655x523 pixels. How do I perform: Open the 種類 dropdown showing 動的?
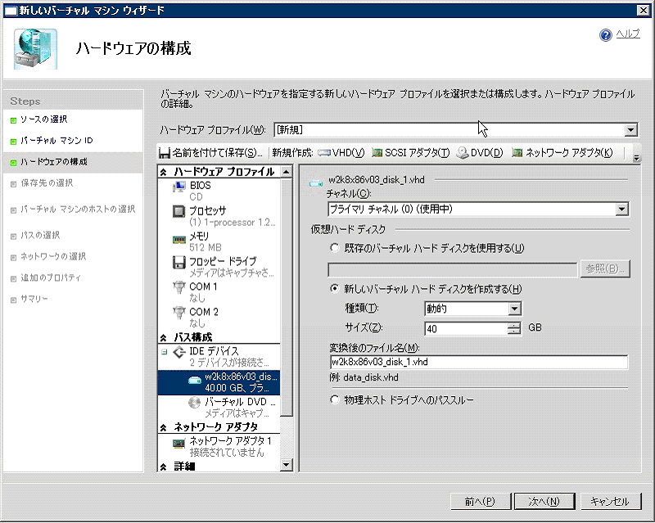point(515,309)
